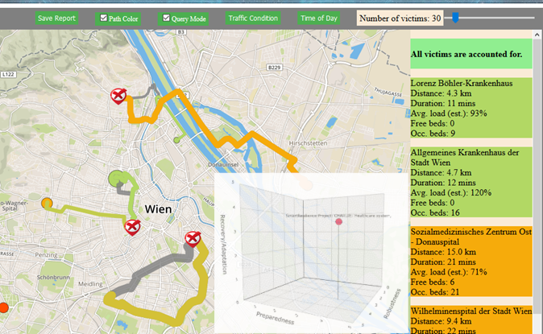
Task: Adjust the number of victims slider handle
Action: 455,18
